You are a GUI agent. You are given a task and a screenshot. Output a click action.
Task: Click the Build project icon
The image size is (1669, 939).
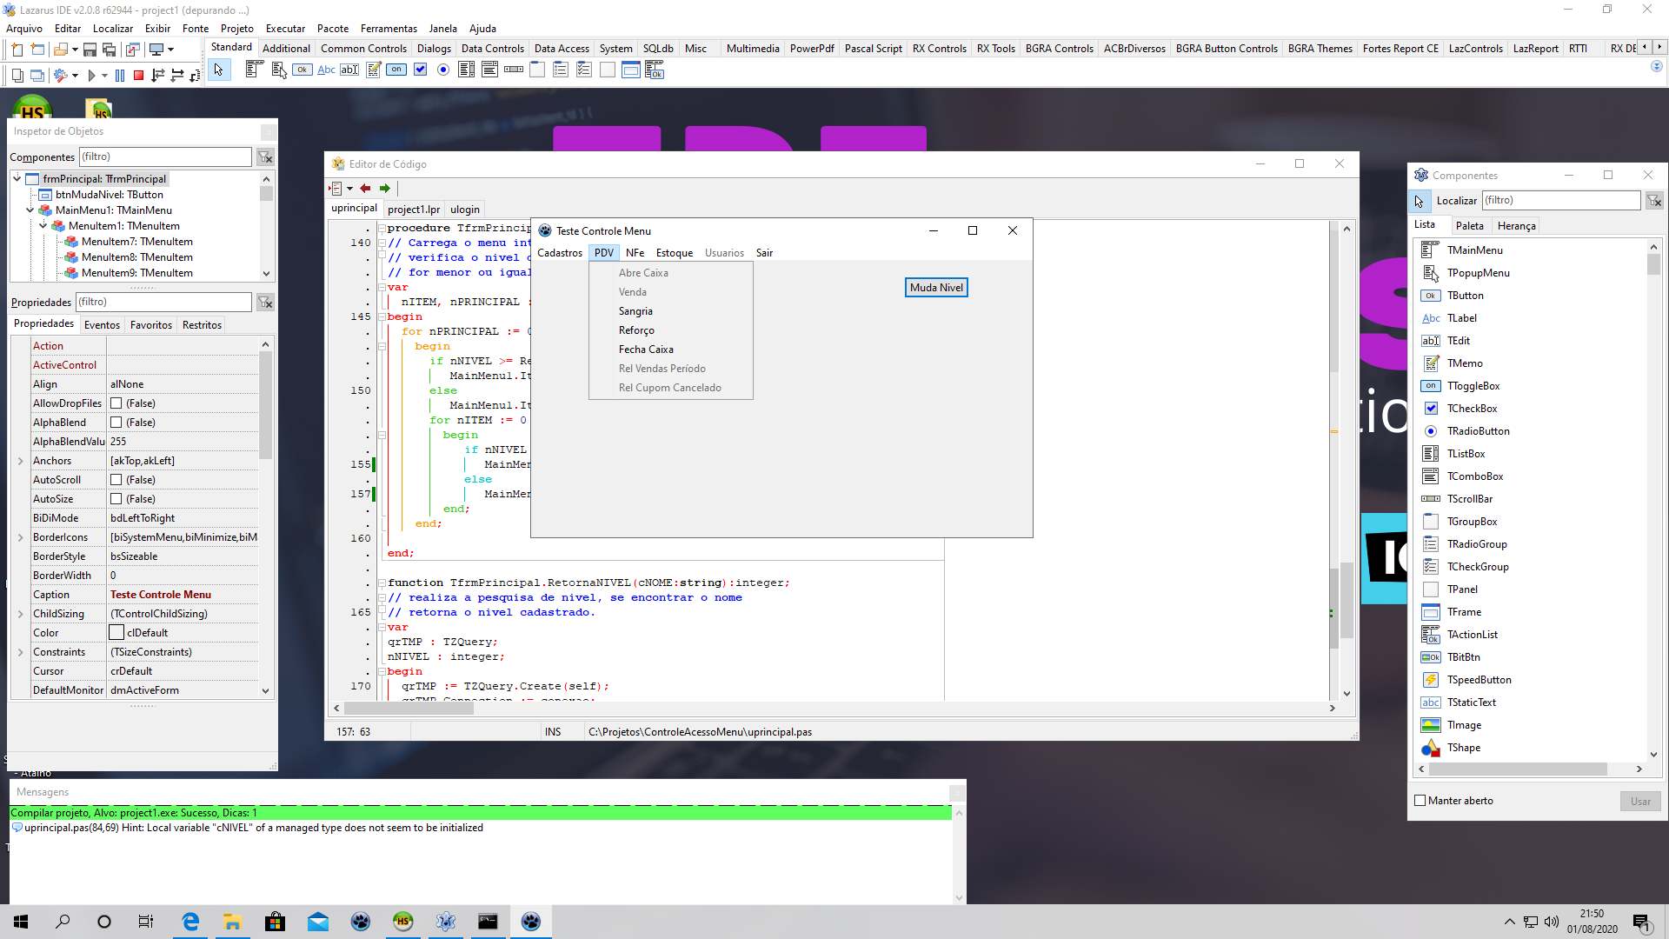(62, 76)
